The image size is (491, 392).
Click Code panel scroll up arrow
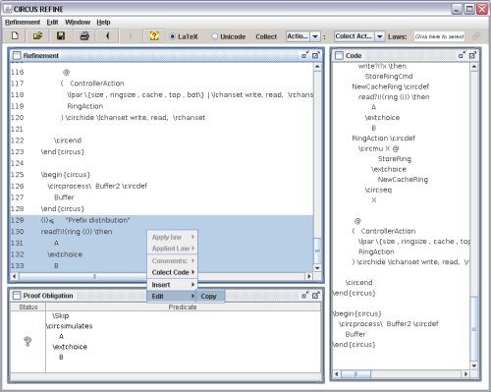coord(474,66)
